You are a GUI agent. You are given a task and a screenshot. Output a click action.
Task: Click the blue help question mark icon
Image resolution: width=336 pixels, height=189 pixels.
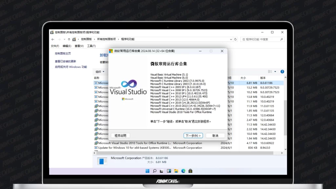coord(282,72)
